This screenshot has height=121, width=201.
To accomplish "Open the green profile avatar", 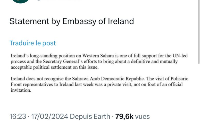I will click(21, 1).
